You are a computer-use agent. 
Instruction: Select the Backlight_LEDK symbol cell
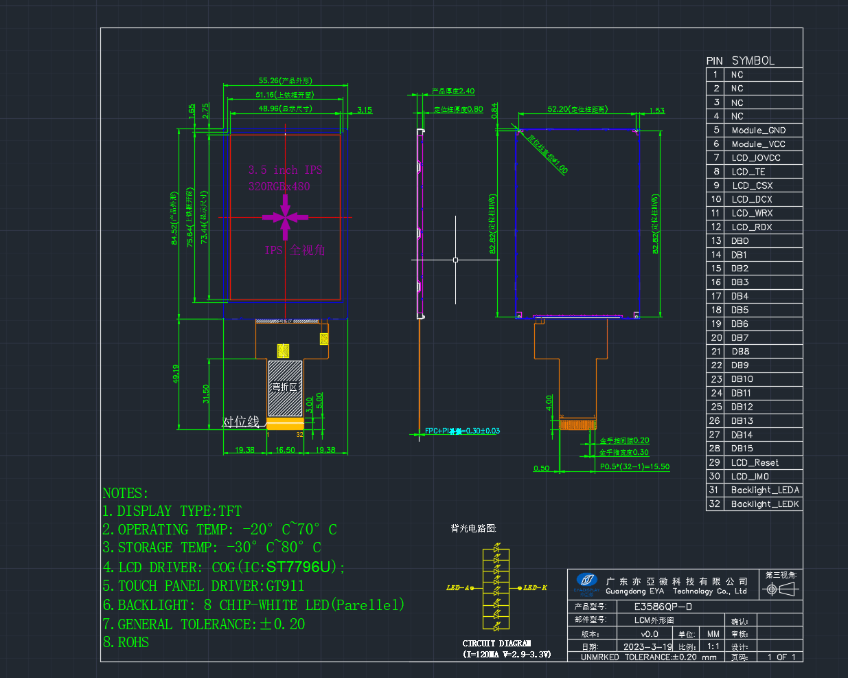pos(764,504)
